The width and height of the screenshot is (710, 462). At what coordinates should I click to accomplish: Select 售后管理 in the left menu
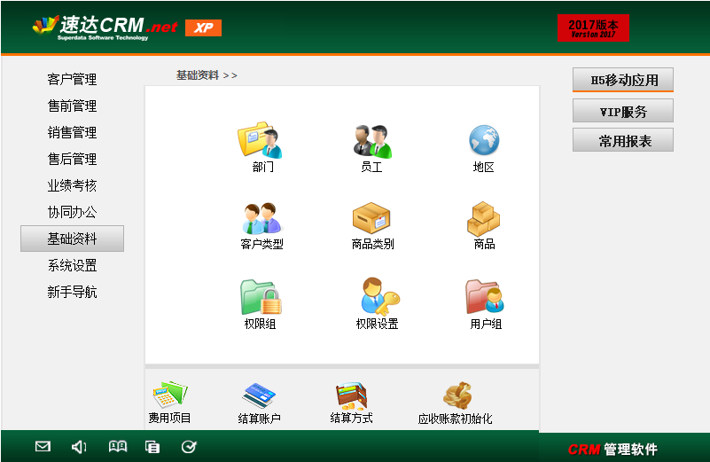(x=72, y=159)
